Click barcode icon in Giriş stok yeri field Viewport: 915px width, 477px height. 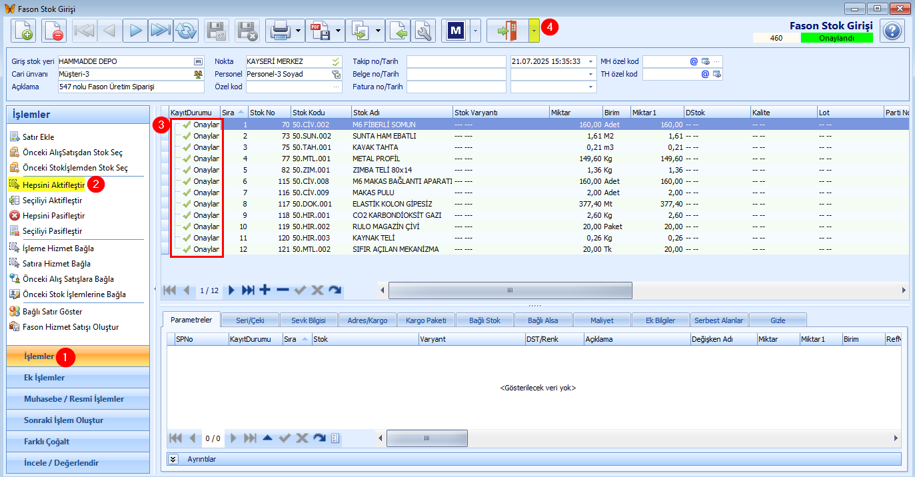(x=197, y=61)
